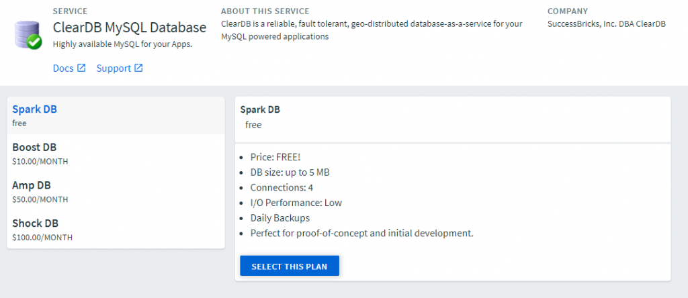The height and width of the screenshot is (298, 688).
Task: Click the About This Service description text
Action: pos(371,30)
